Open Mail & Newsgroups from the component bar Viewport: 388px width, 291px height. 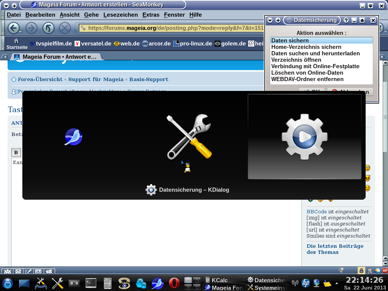(x=18, y=271)
